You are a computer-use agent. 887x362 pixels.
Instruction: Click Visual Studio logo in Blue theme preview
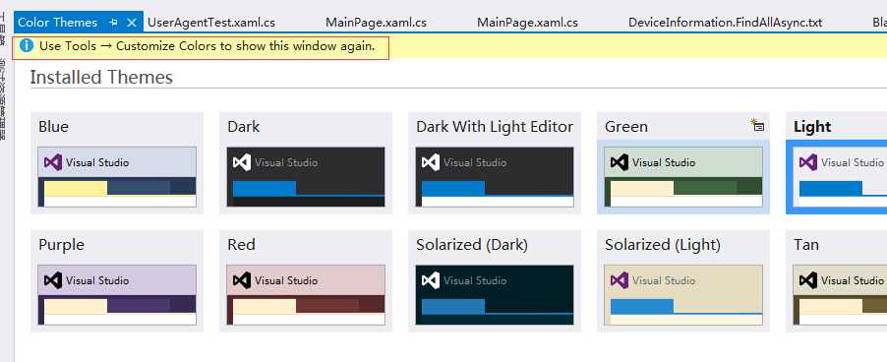pyautogui.click(x=52, y=162)
